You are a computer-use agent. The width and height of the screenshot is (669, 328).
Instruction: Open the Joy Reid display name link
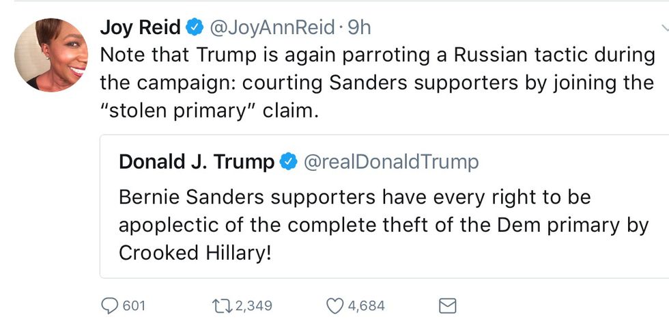pos(141,28)
